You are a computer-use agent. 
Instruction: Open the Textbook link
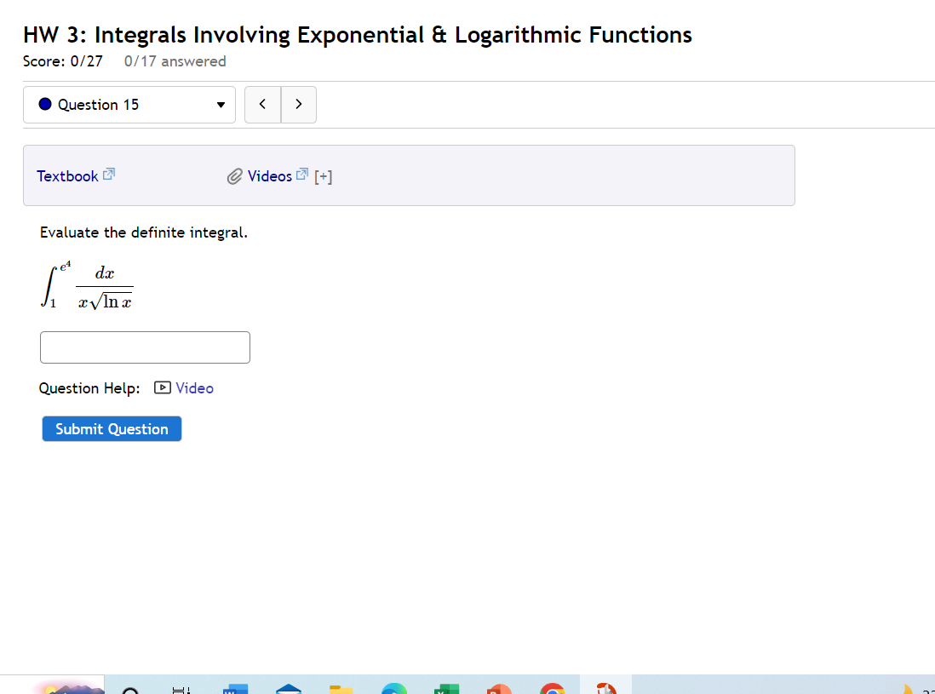coord(67,175)
